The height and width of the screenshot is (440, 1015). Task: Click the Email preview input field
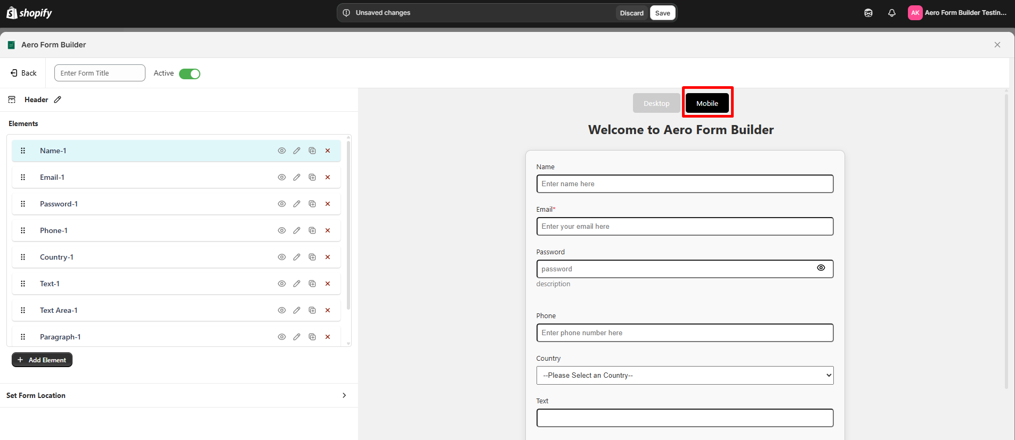tap(685, 226)
